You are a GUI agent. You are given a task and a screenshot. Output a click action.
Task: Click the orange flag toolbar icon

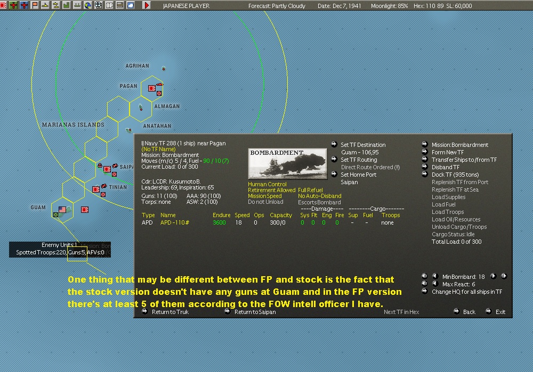tap(34, 5)
